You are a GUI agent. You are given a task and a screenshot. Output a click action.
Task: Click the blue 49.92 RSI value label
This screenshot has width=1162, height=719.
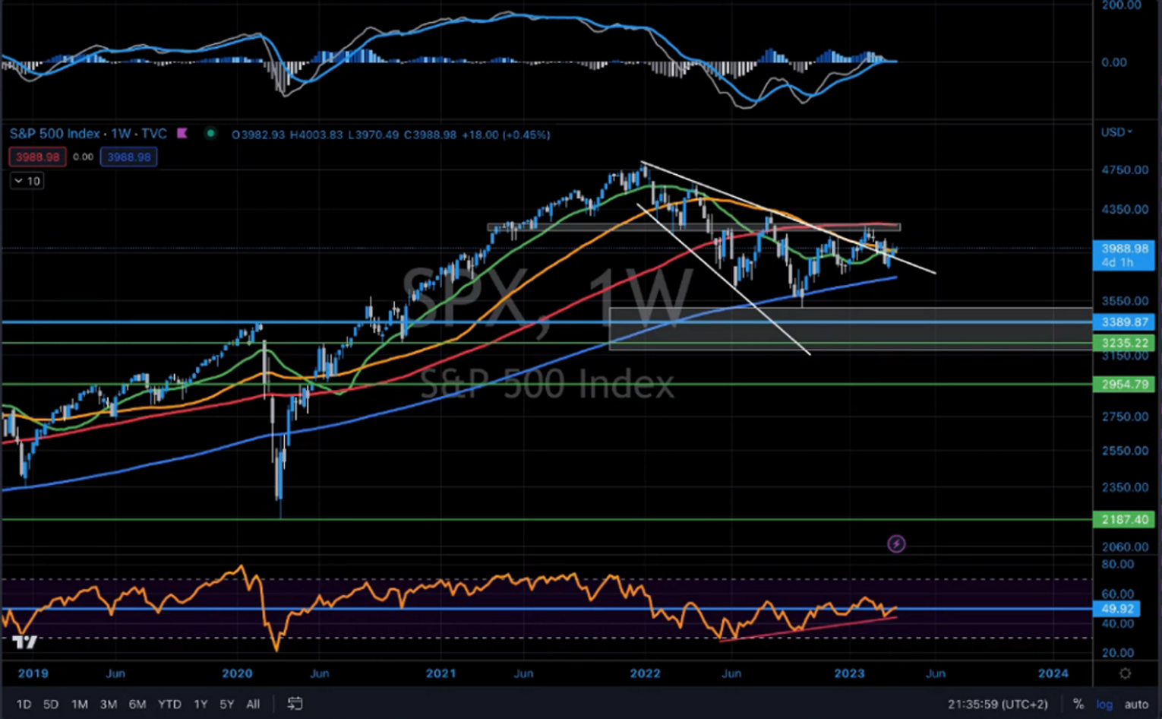1116,609
